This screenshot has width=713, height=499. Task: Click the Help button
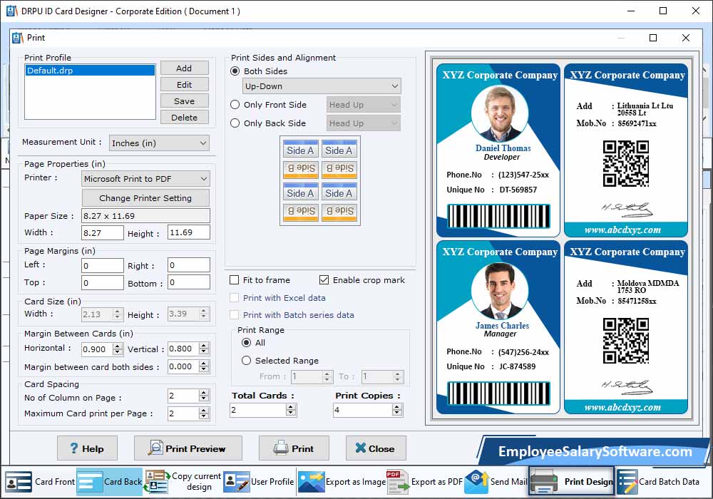click(87, 448)
